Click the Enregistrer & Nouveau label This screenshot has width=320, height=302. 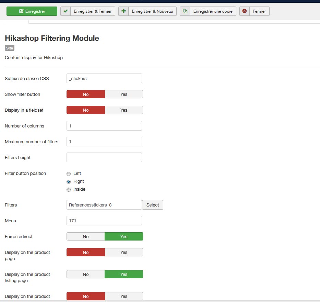click(152, 11)
